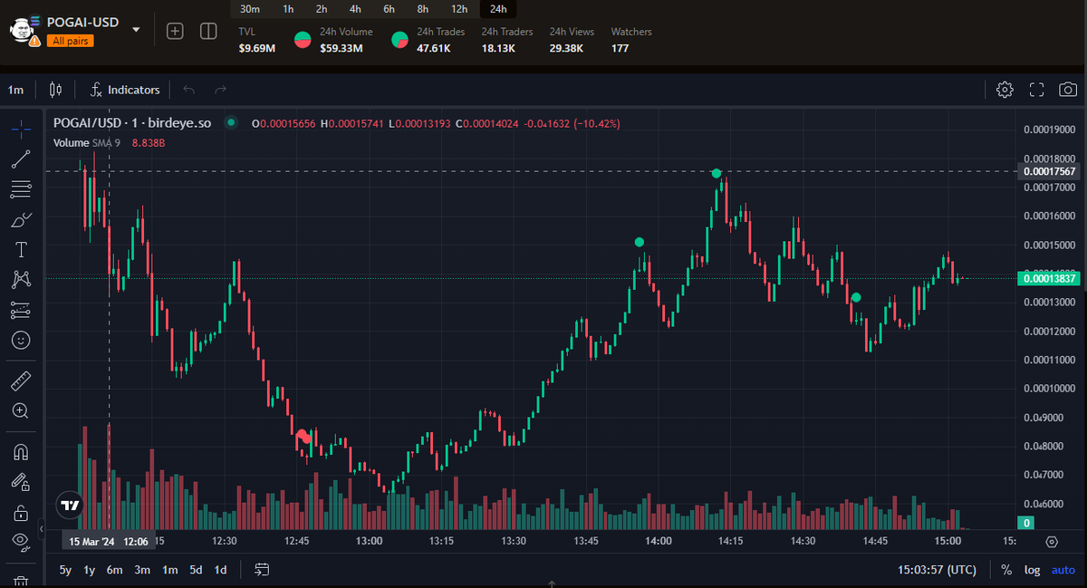Open the measure ruler tool
Viewport: 1087px width, 588px height.
click(x=20, y=380)
